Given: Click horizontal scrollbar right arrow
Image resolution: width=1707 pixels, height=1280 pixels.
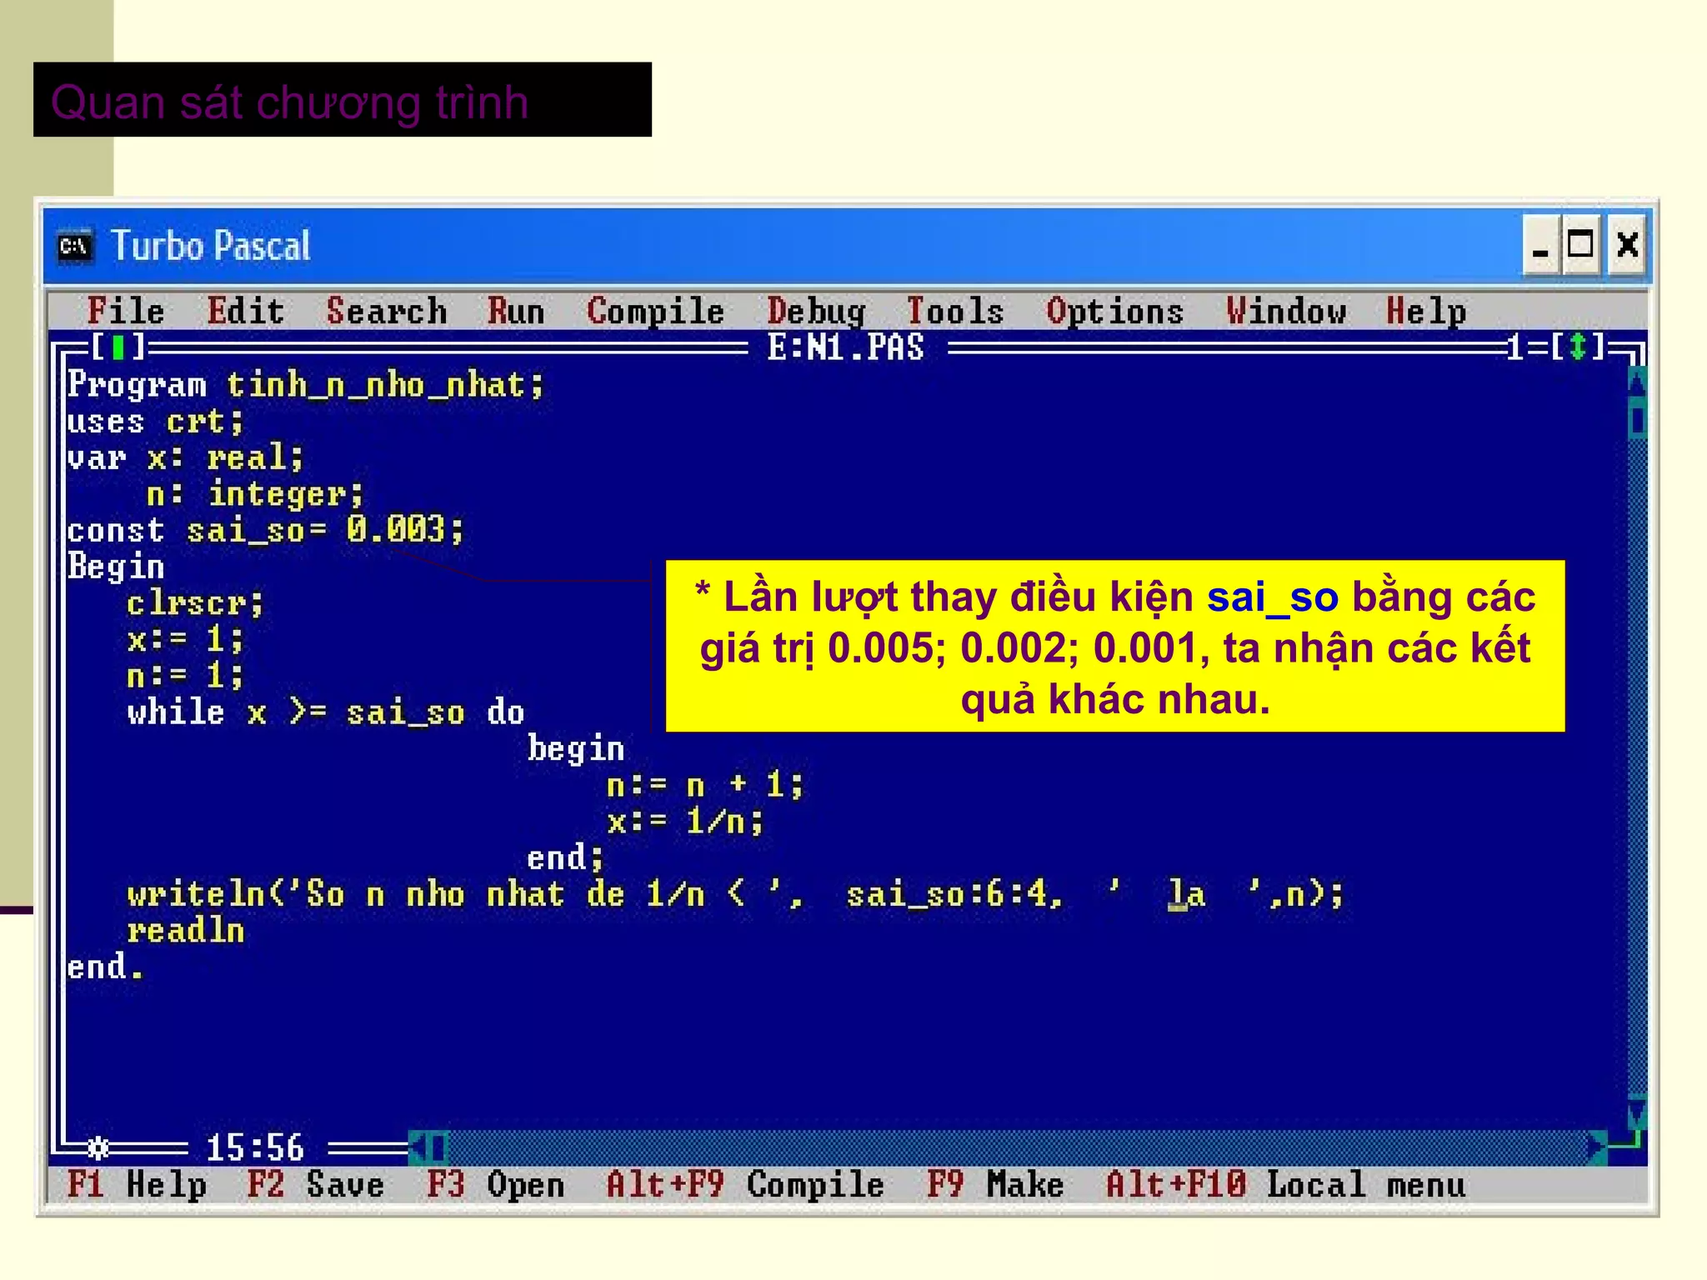Looking at the screenshot, I should (1596, 1148).
